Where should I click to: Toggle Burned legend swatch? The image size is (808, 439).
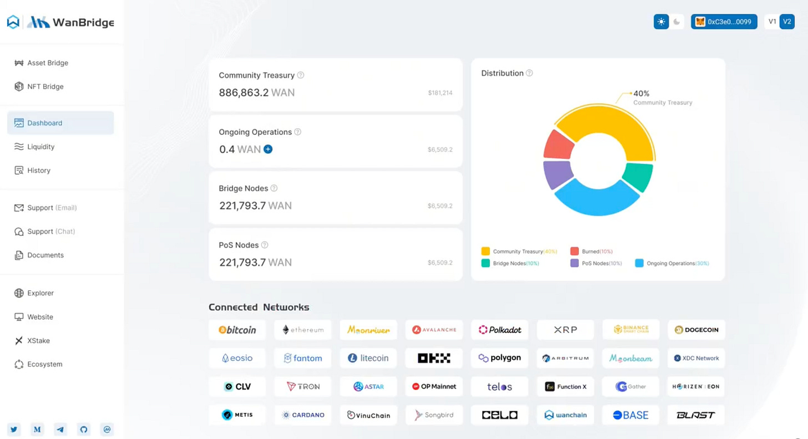click(574, 251)
